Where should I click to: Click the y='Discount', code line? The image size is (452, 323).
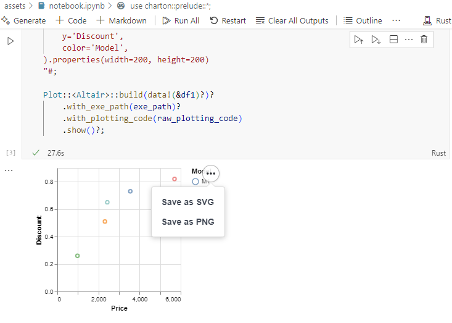(x=92, y=36)
